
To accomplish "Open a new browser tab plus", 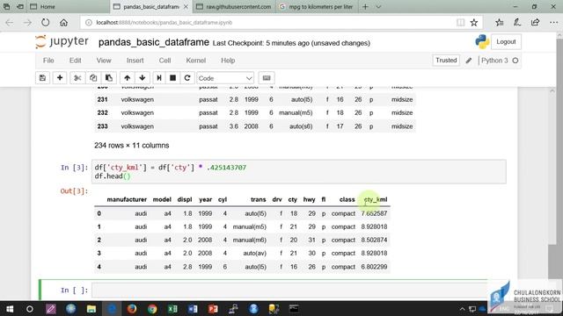I will (x=365, y=6).
